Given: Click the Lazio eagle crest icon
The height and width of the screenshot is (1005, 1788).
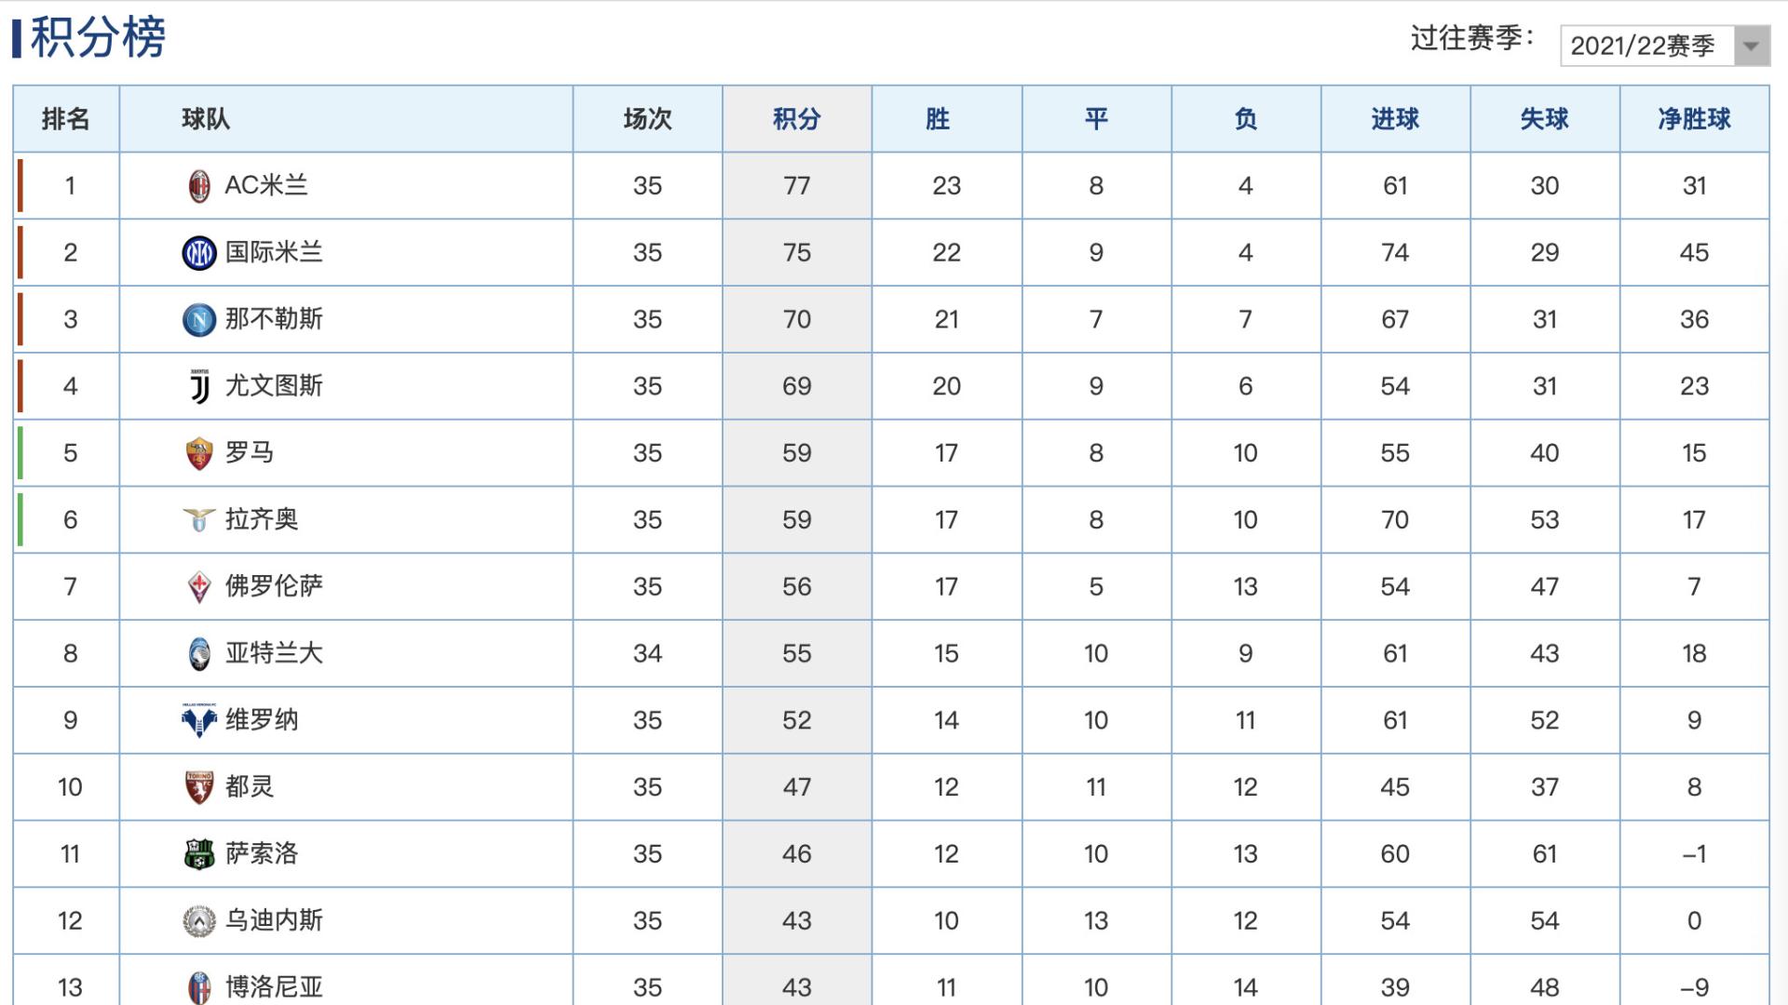Looking at the screenshot, I should pos(198,520).
